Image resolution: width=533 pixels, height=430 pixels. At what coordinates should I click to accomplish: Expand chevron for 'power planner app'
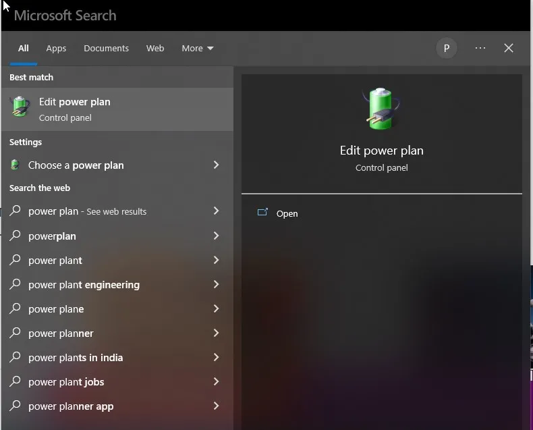tap(216, 406)
